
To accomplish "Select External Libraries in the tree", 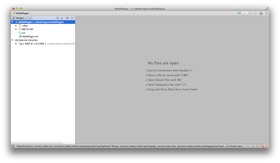I will pos(28,40).
